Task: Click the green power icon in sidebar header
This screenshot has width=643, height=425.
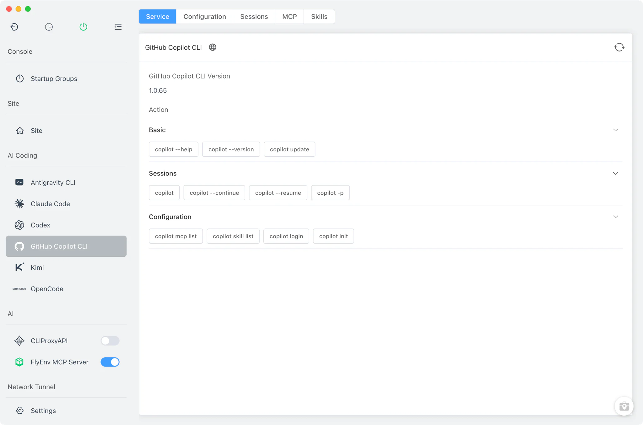Action: (x=83, y=27)
